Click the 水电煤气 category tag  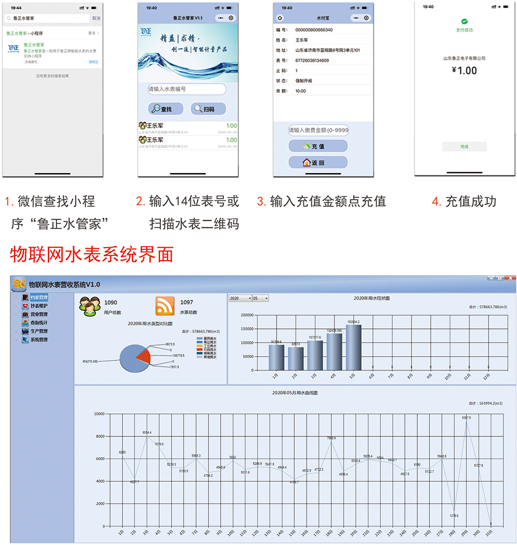click(31, 62)
